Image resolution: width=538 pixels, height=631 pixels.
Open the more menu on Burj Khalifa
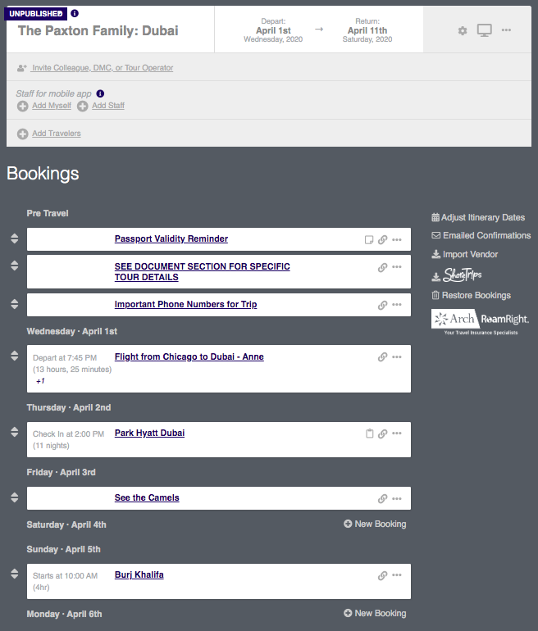click(397, 575)
